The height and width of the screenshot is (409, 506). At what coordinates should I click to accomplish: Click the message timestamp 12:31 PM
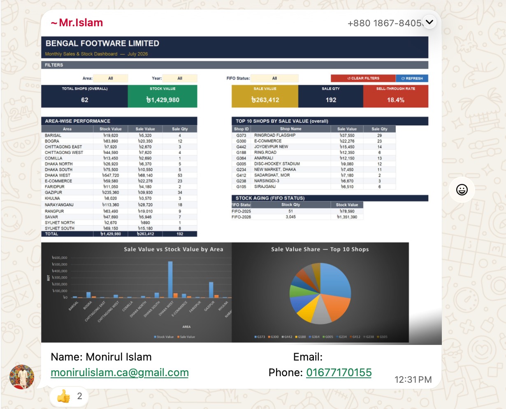tap(413, 380)
